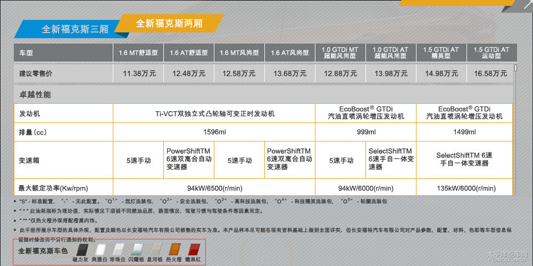Screen dimensions: 533x266
Task: Click 5速手动 under 1.0 GTDi MT
Action: tap(340, 160)
